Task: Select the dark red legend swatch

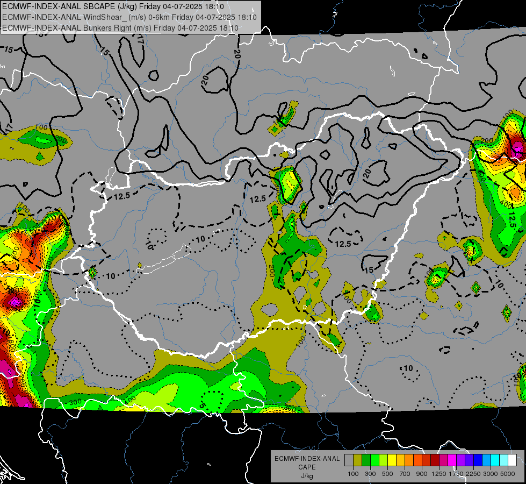Action: (x=435, y=460)
